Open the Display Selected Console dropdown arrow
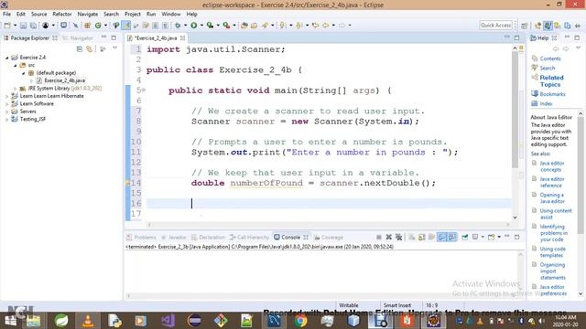Image resolution: width=586 pixels, height=329 pixels. [483, 238]
